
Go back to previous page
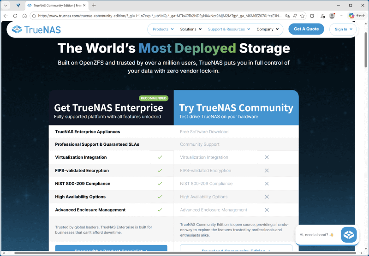tap(6, 16)
